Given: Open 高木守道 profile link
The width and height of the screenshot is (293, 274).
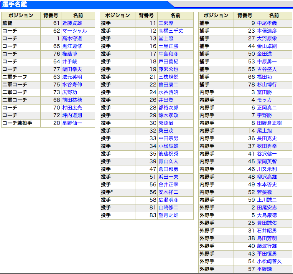Looking at the screenshot, I should click(72, 38).
